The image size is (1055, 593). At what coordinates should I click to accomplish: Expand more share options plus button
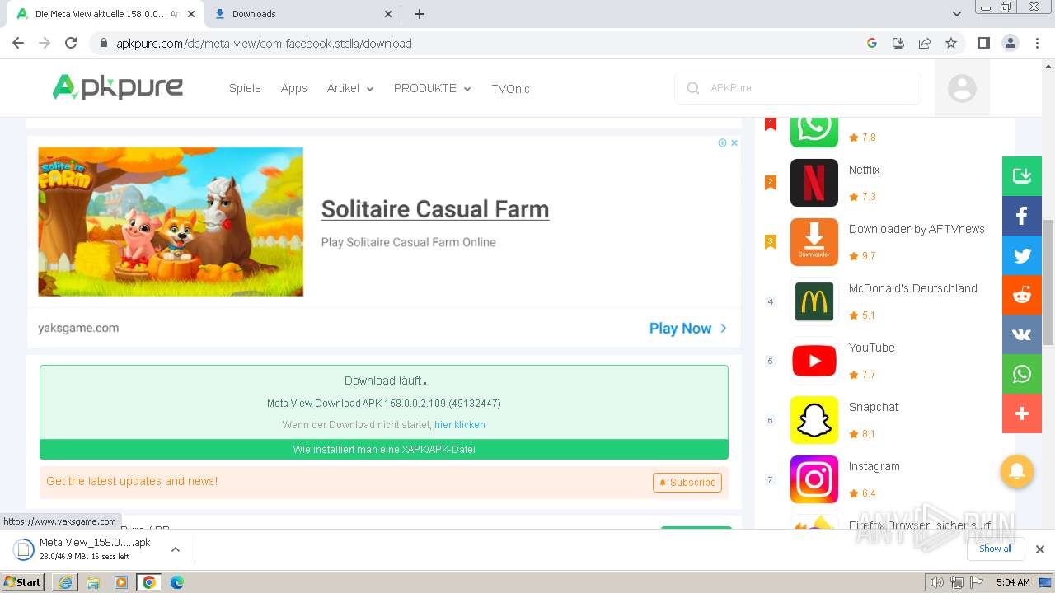click(x=1022, y=413)
